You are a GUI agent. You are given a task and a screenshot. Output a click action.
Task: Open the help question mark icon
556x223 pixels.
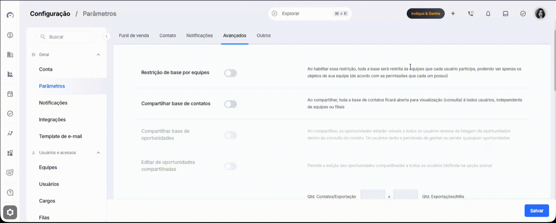tap(10, 192)
